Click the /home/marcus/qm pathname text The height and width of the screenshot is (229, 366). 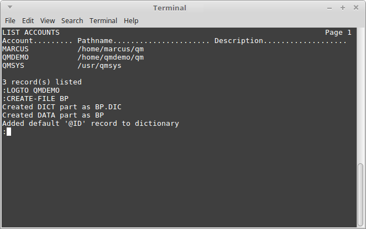111,49
